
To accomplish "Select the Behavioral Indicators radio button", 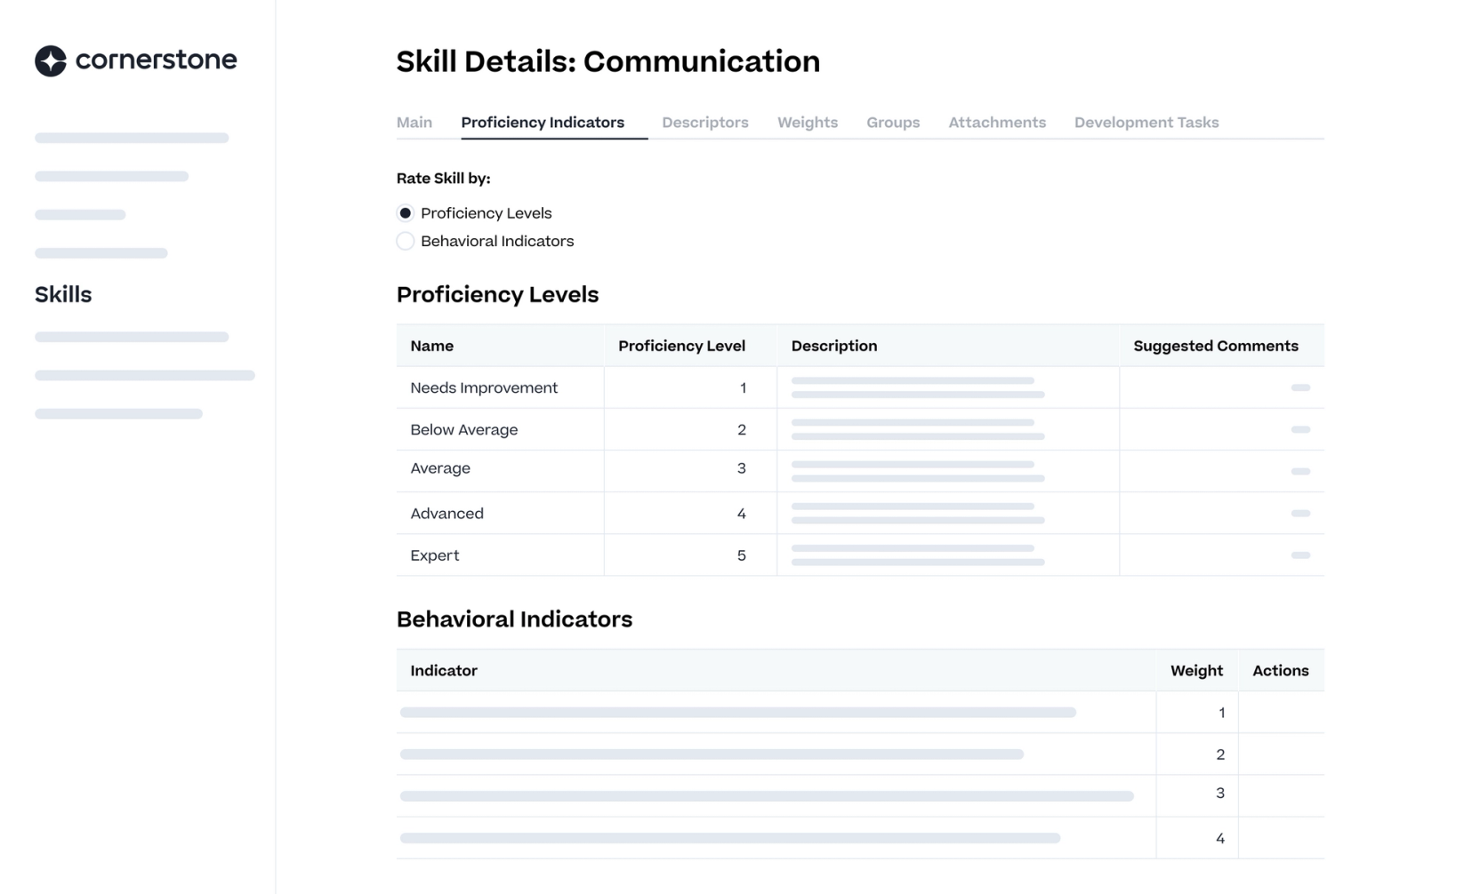I will 406,242.
